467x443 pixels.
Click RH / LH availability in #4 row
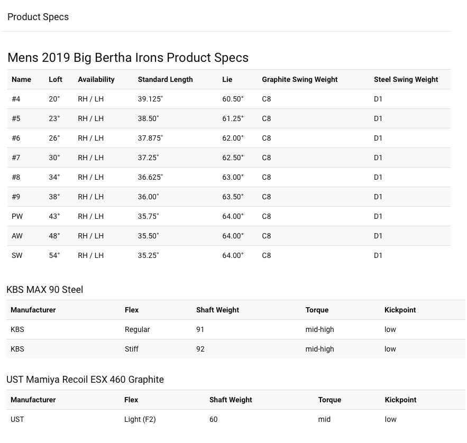coord(91,99)
